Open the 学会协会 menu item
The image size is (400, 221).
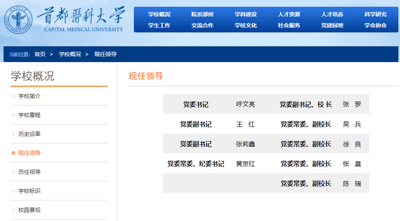tap(375, 25)
